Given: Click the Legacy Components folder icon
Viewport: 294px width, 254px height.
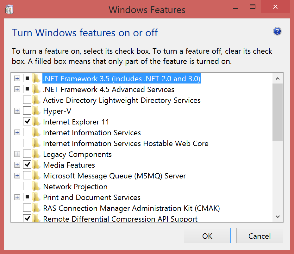Looking at the screenshot, I should click(x=36, y=154).
